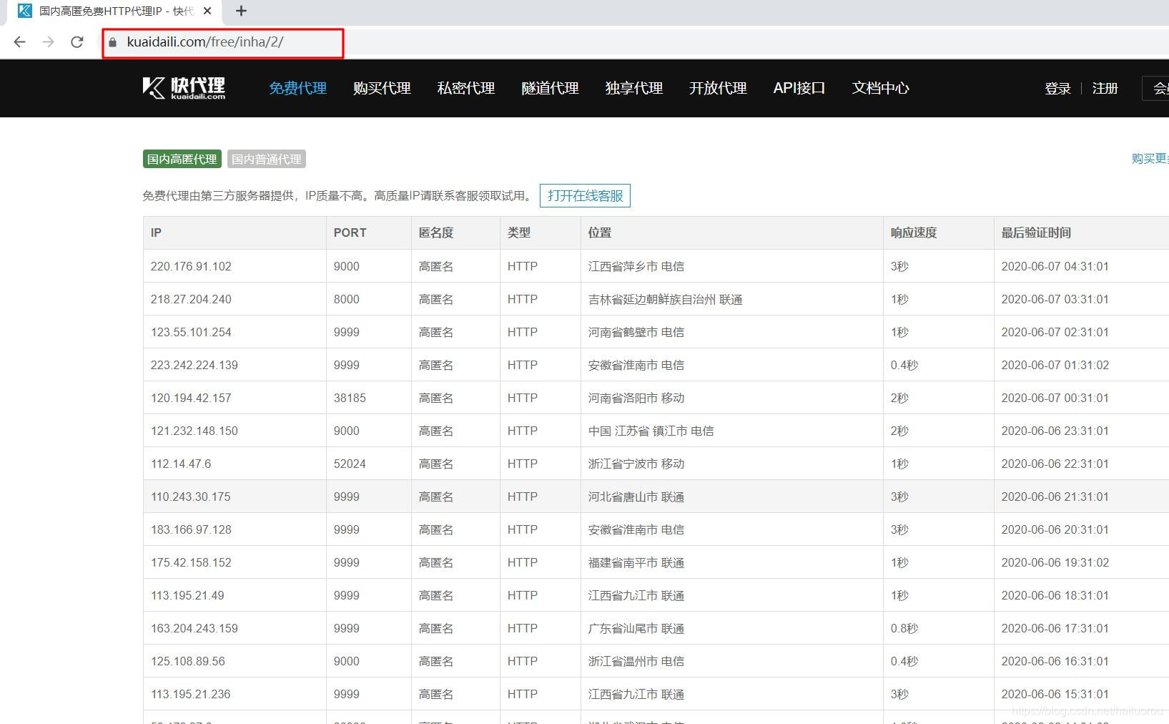This screenshot has width=1169, height=724.
Task: Click location 广东省汕尾市 联通
Action: point(636,628)
